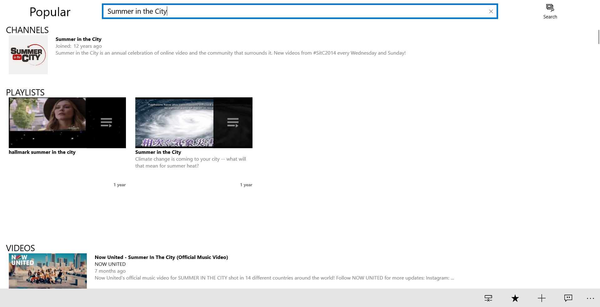600x307 pixels.
Task: Click the typhoon playlist queue icon
Action: coord(233,122)
